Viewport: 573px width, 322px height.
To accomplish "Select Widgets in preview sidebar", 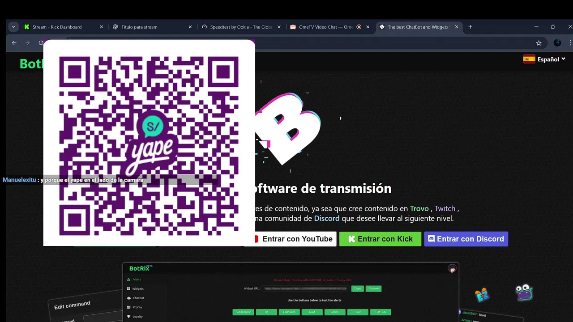I will pos(138,289).
